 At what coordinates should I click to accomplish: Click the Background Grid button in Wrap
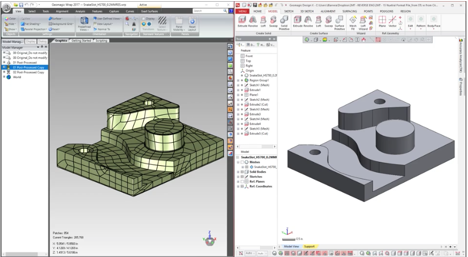point(61,24)
